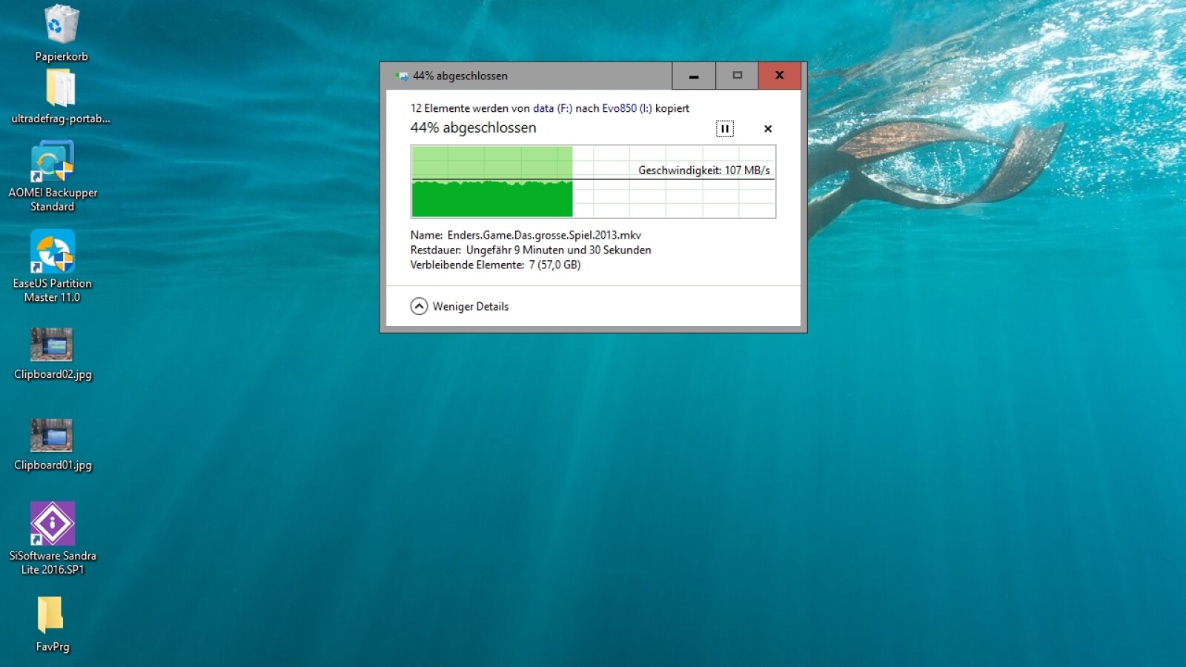
Task: Select the Clipboard01.jpg file icon
Action: [52, 435]
